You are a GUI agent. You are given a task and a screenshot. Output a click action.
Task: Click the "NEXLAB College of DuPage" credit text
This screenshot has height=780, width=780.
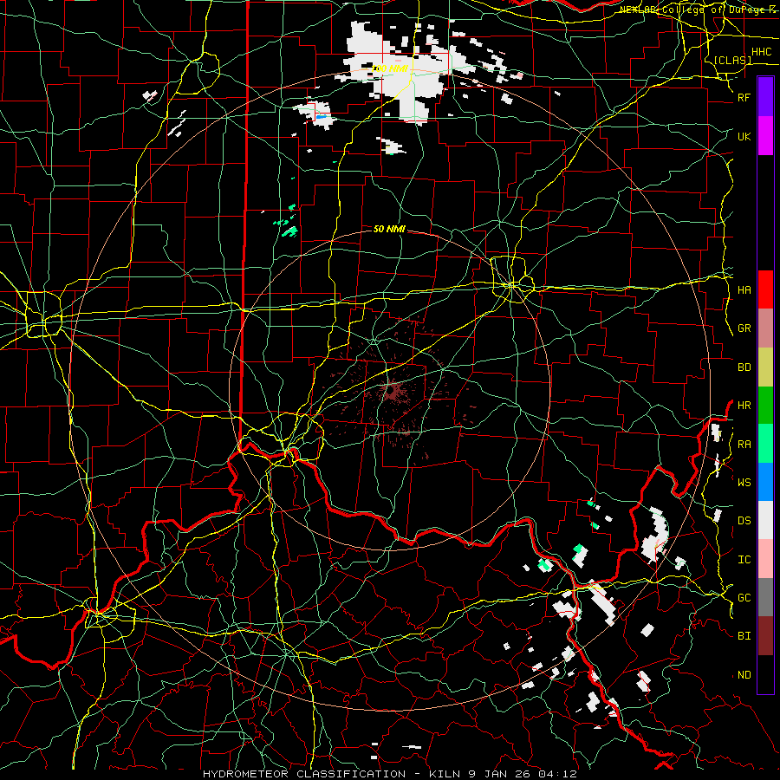click(690, 10)
